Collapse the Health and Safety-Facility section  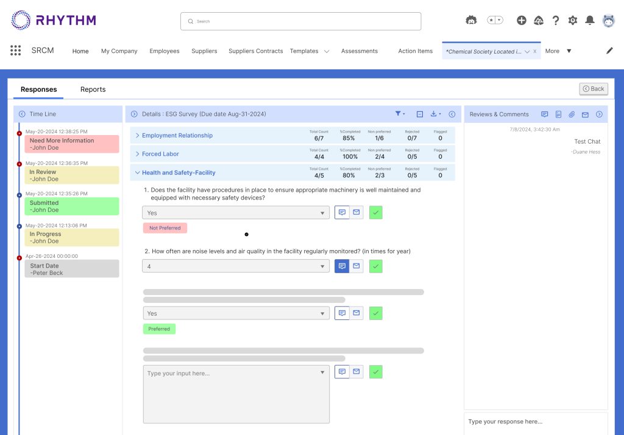click(138, 173)
